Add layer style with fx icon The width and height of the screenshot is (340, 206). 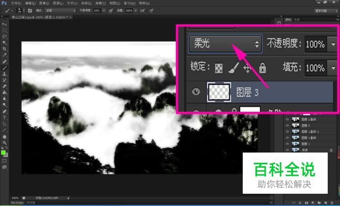click(300, 203)
